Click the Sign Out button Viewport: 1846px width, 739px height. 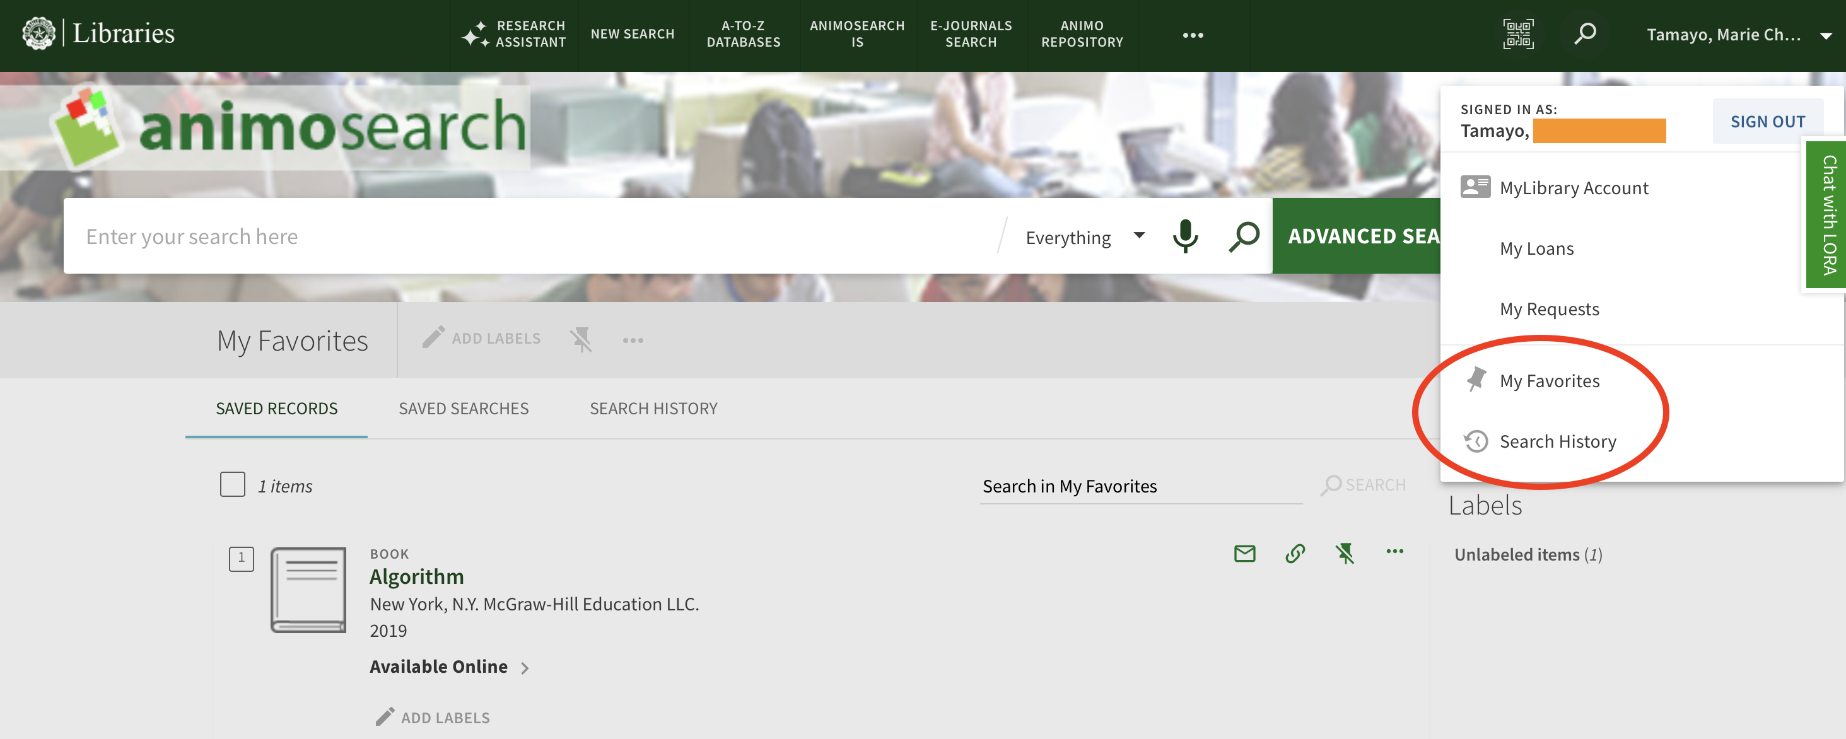(1767, 121)
